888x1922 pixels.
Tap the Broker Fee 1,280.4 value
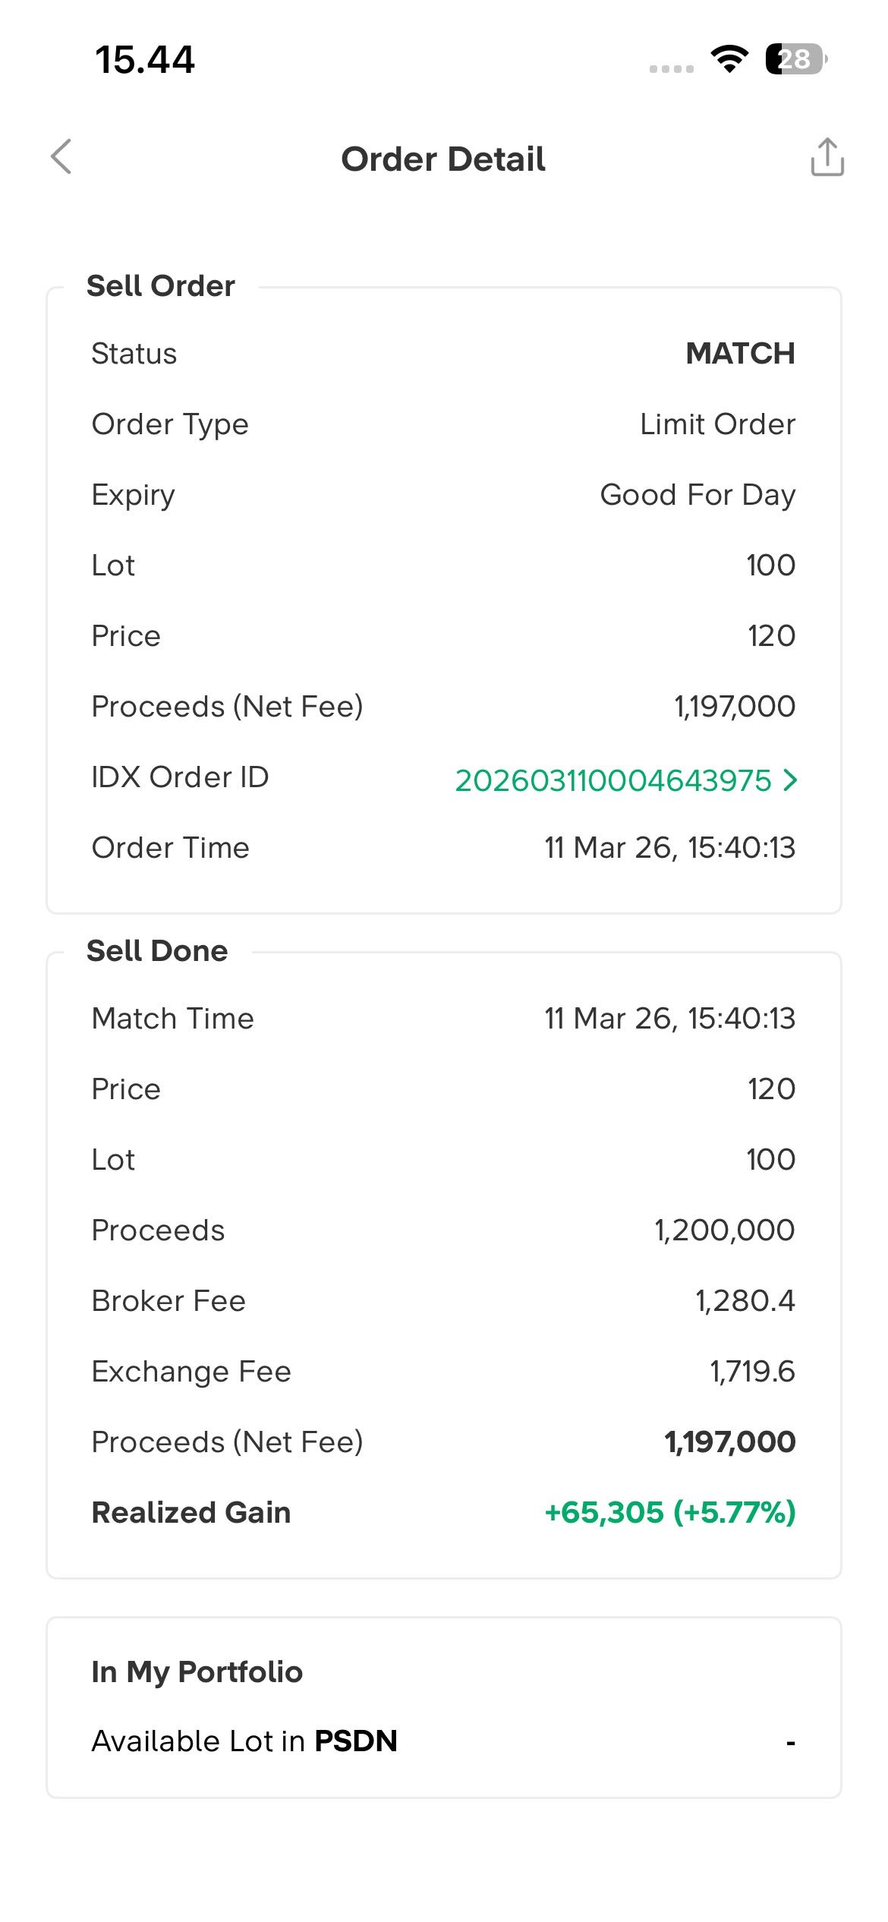[x=745, y=1301]
